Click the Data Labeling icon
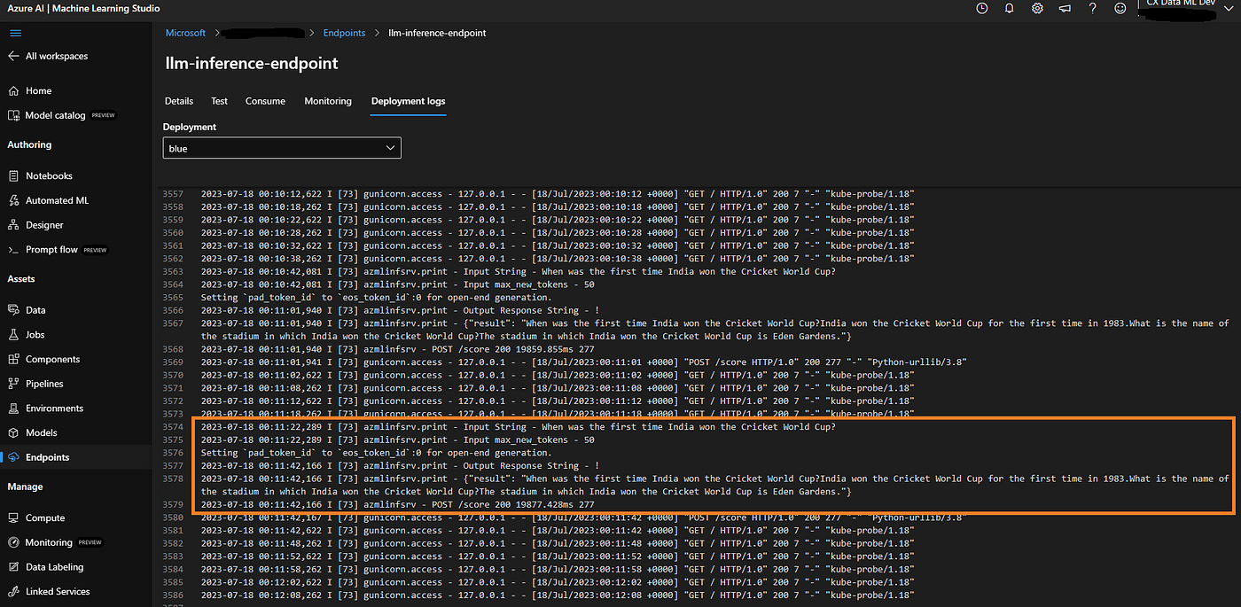The width and height of the screenshot is (1241, 607). (13, 567)
